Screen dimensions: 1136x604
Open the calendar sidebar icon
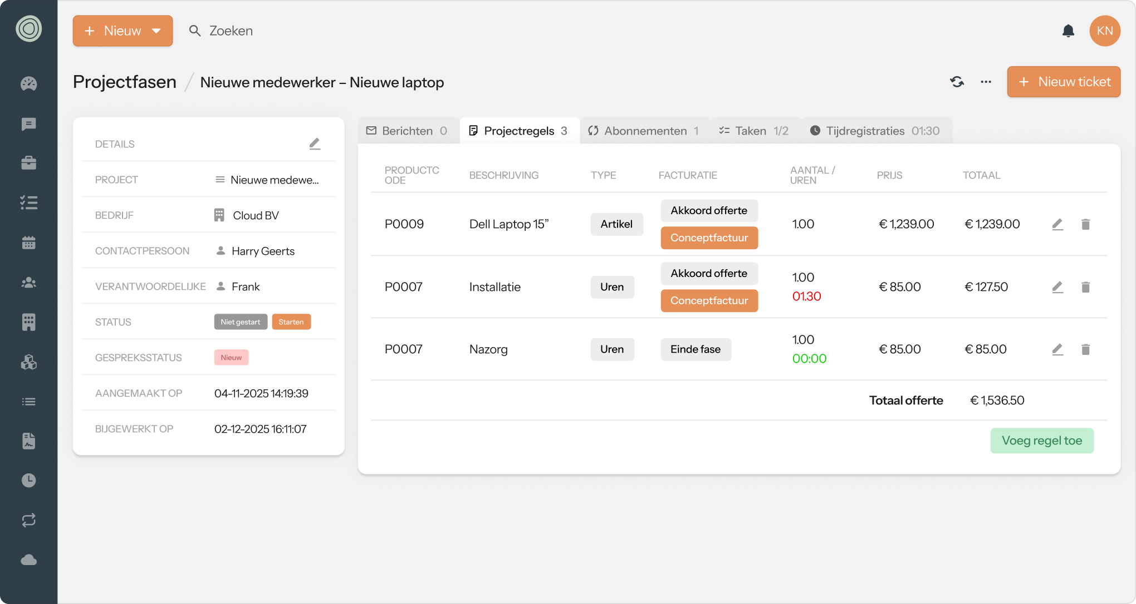click(x=28, y=242)
